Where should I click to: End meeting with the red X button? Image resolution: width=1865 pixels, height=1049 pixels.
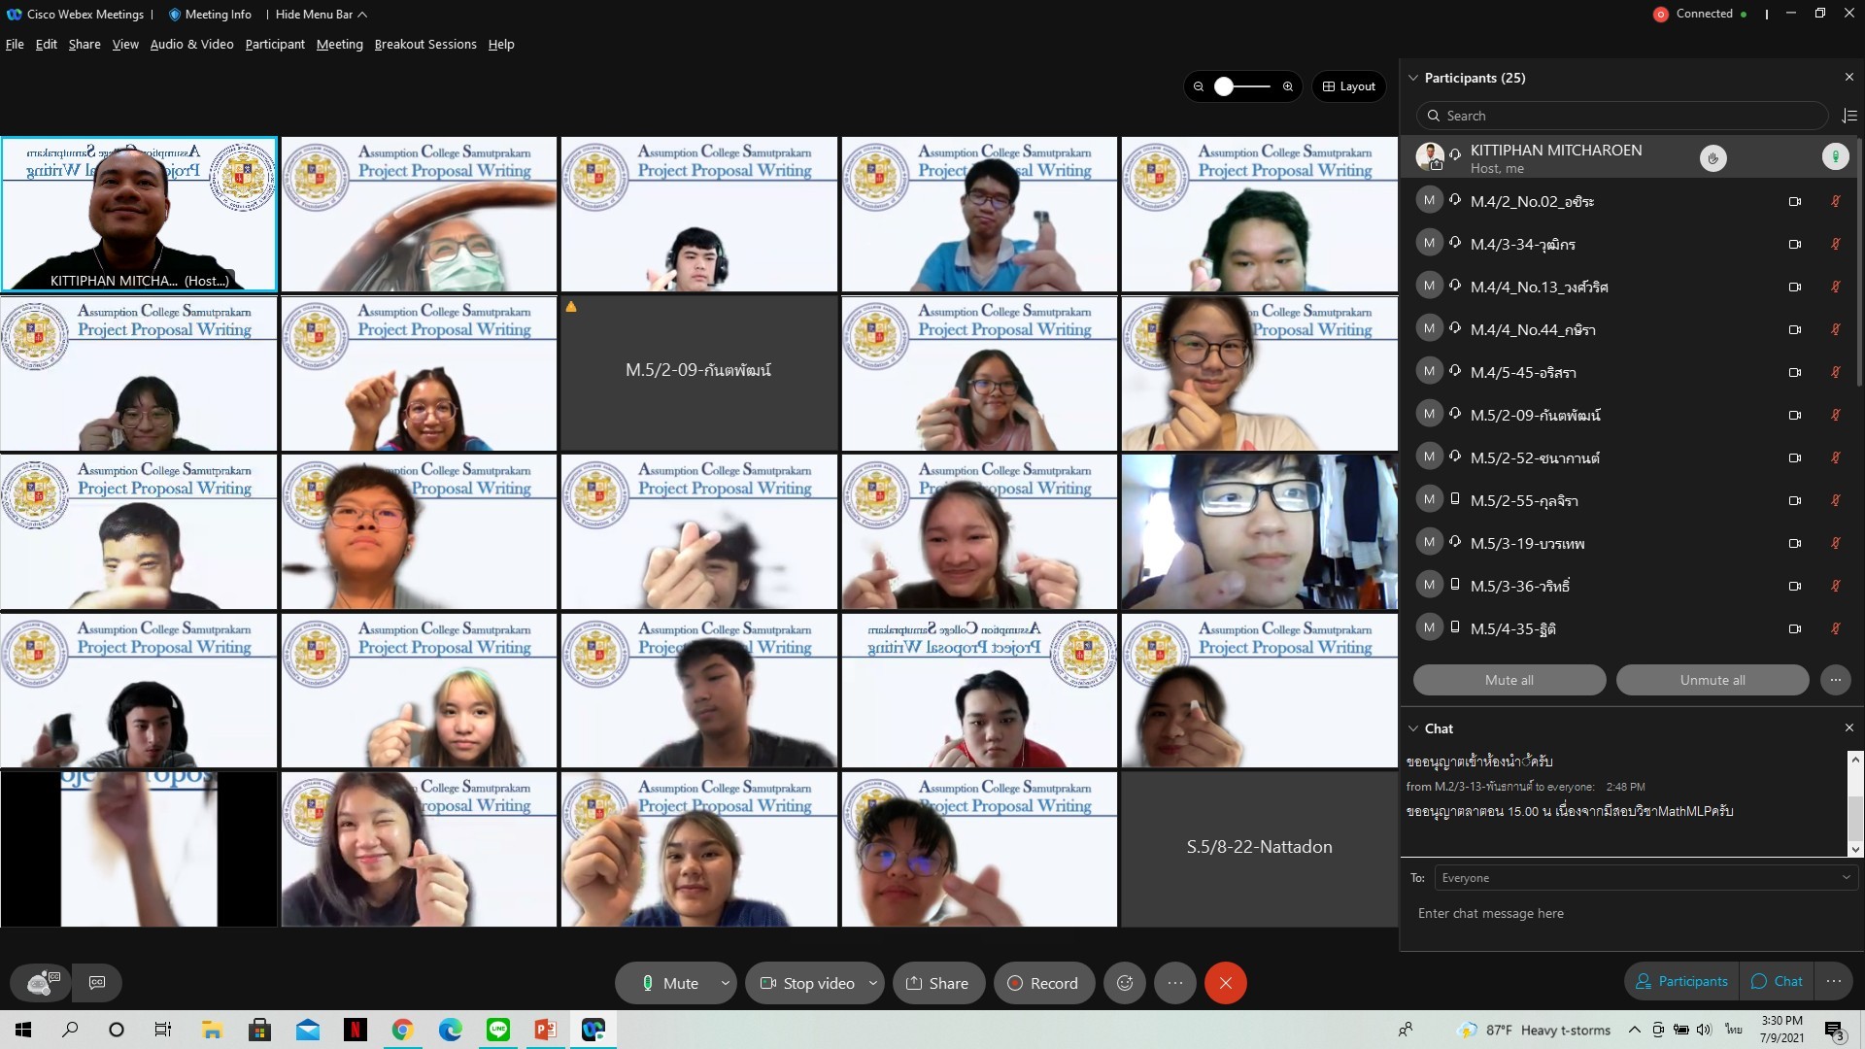tap(1226, 983)
